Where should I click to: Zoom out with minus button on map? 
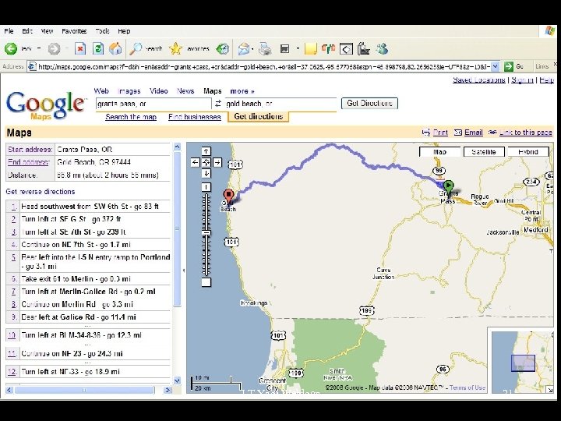pos(206,282)
